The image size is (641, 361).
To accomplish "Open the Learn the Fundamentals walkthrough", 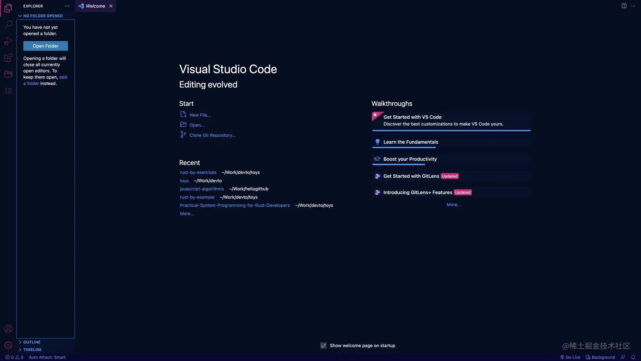I will click(x=451, y=142).
